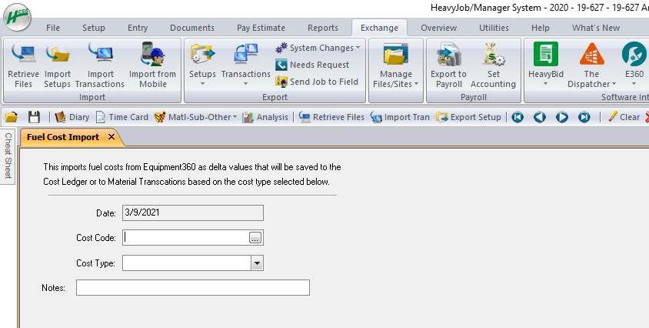Open The Dispatcher integration icon
This screenshot has height=328, width=649.
pyautogui.click(x=592, y=54)
